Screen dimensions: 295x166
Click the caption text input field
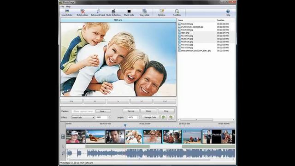(x=83, y=111)
